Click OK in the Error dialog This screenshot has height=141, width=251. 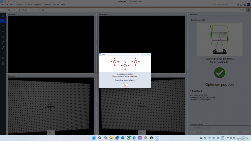click(125, 85)
